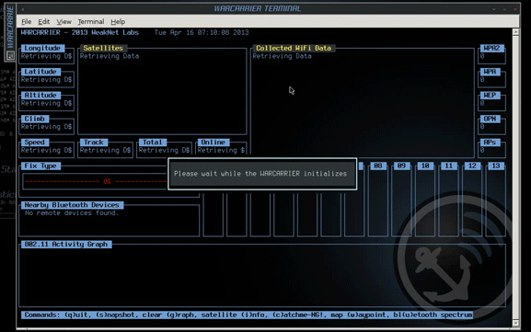This screenshot has height=332, width=531.
Task: Click the 0% progress bar
Action: (x=96, y=181)
